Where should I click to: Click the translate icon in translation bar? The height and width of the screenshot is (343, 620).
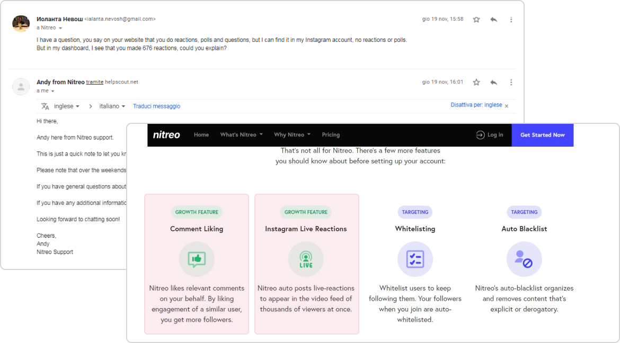(x=45, y=106)
